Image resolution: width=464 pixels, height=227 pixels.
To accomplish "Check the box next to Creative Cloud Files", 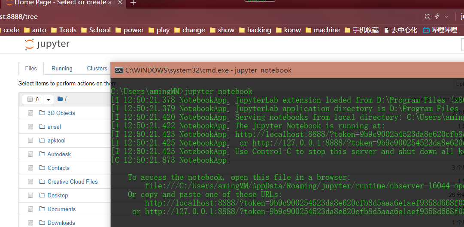I will tap(30, 182).
